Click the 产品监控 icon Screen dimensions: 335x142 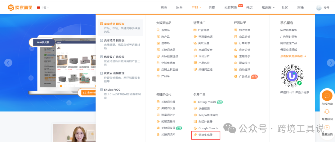tap(195, 63)
